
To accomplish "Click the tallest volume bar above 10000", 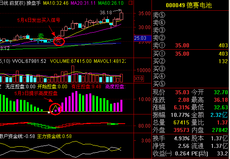I will pos(73,74).
